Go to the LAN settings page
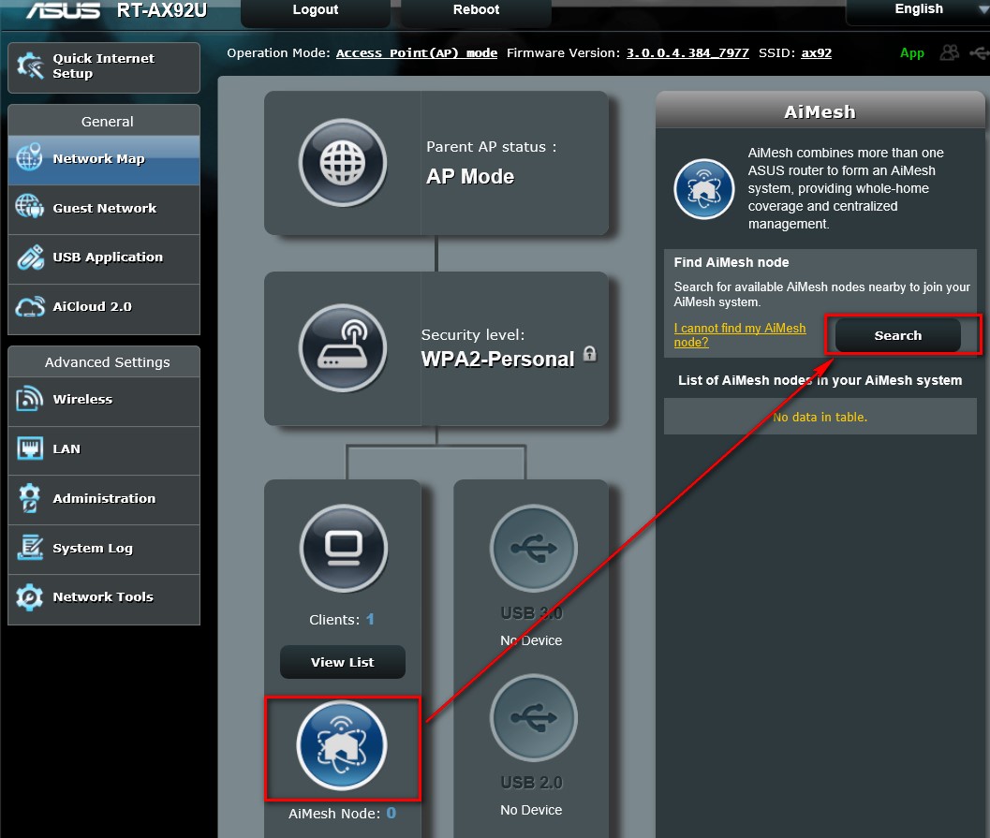 [104, 450]
